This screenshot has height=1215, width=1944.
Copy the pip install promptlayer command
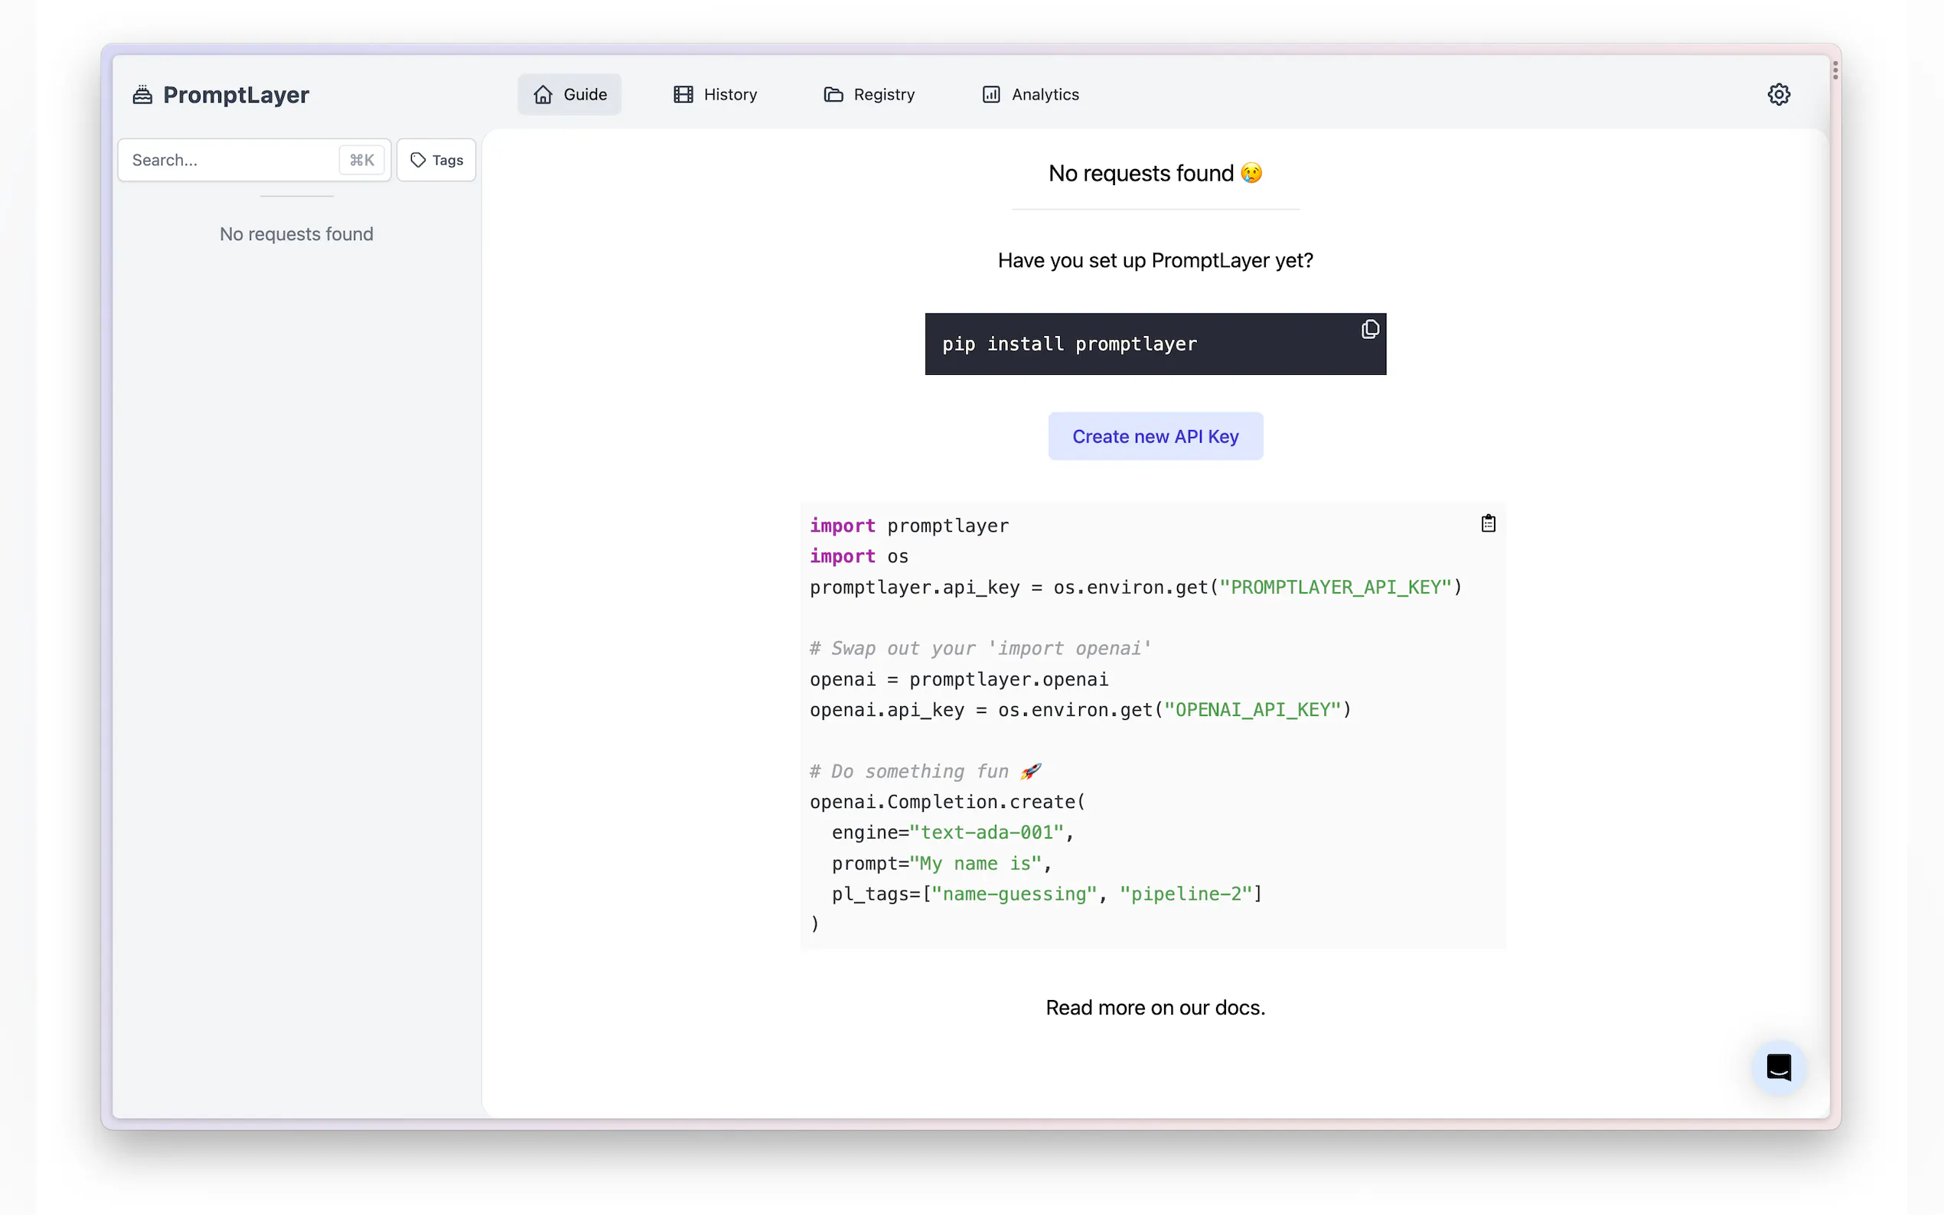[1369, 330]
